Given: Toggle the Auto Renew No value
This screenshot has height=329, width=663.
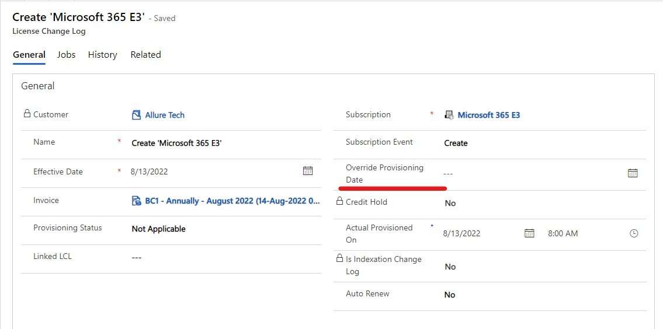Looking at the screenshot, I should point(450,295).
